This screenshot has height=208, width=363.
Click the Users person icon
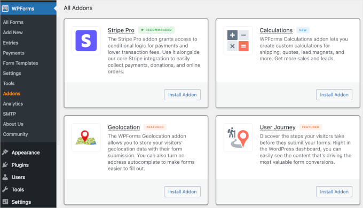(x=5, y=177)
